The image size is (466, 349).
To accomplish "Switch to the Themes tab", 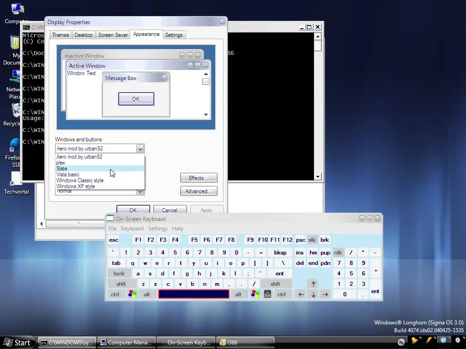I will click(61, 35).
